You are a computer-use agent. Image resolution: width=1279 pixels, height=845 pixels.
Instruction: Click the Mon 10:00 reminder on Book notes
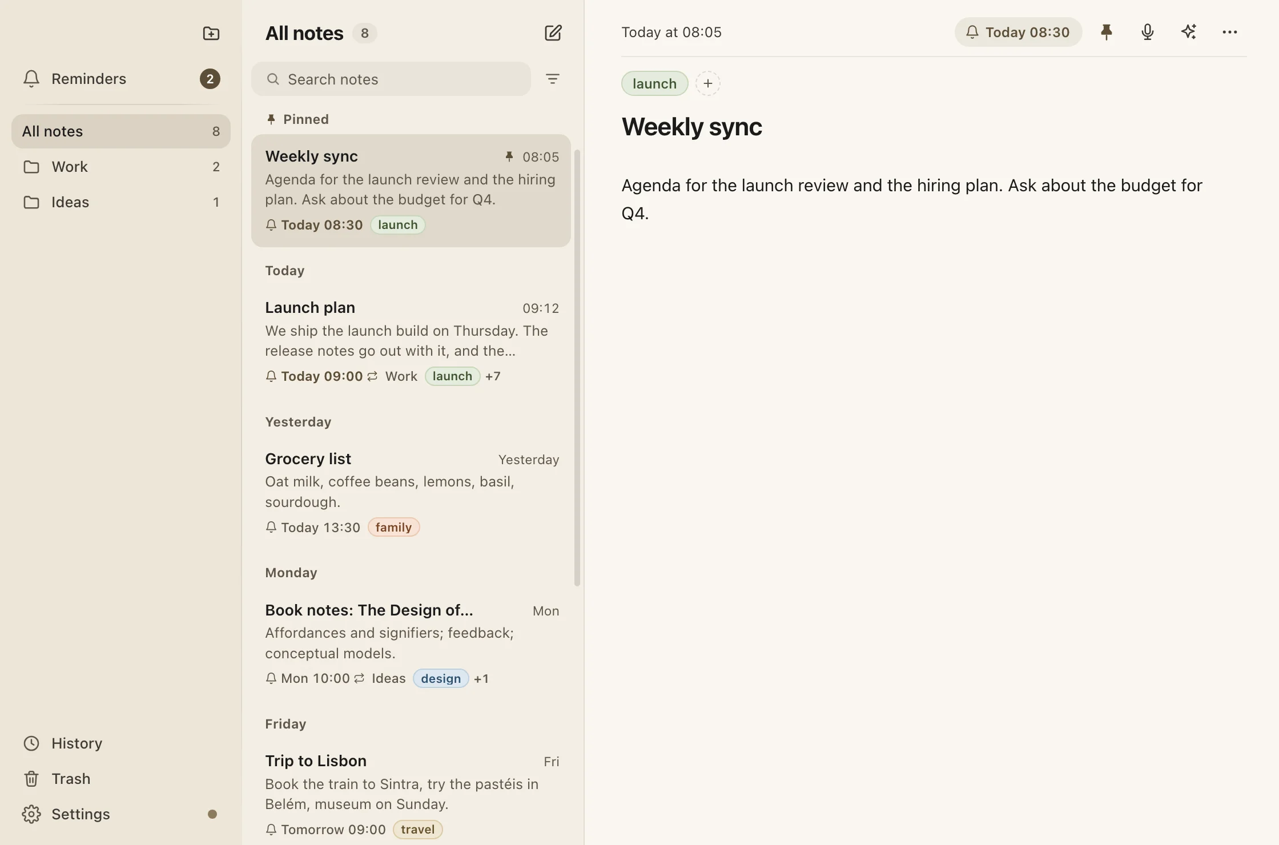[x=315, y=678]
